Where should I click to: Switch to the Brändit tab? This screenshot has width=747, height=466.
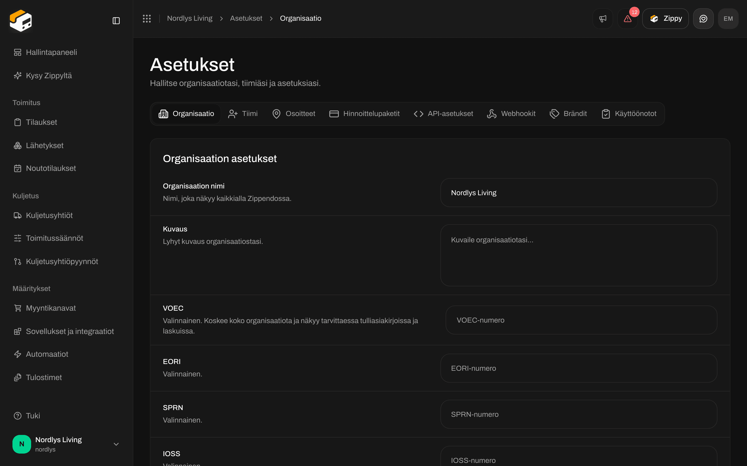click(568, 114)
